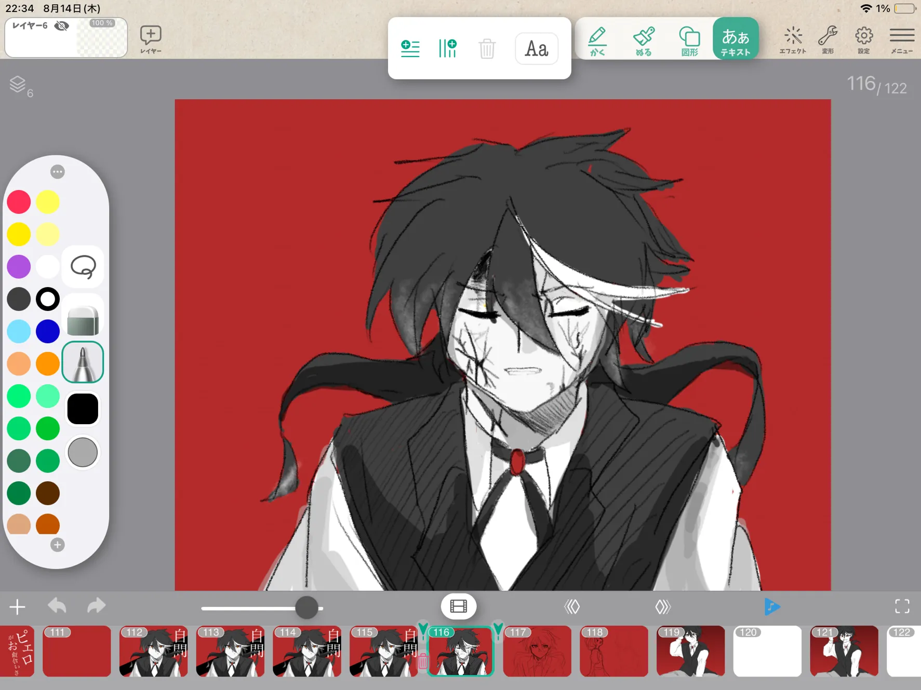Toggle previous-frame onion skin
Viewport: 921px width, 690px height.
(x=572, y=606)
